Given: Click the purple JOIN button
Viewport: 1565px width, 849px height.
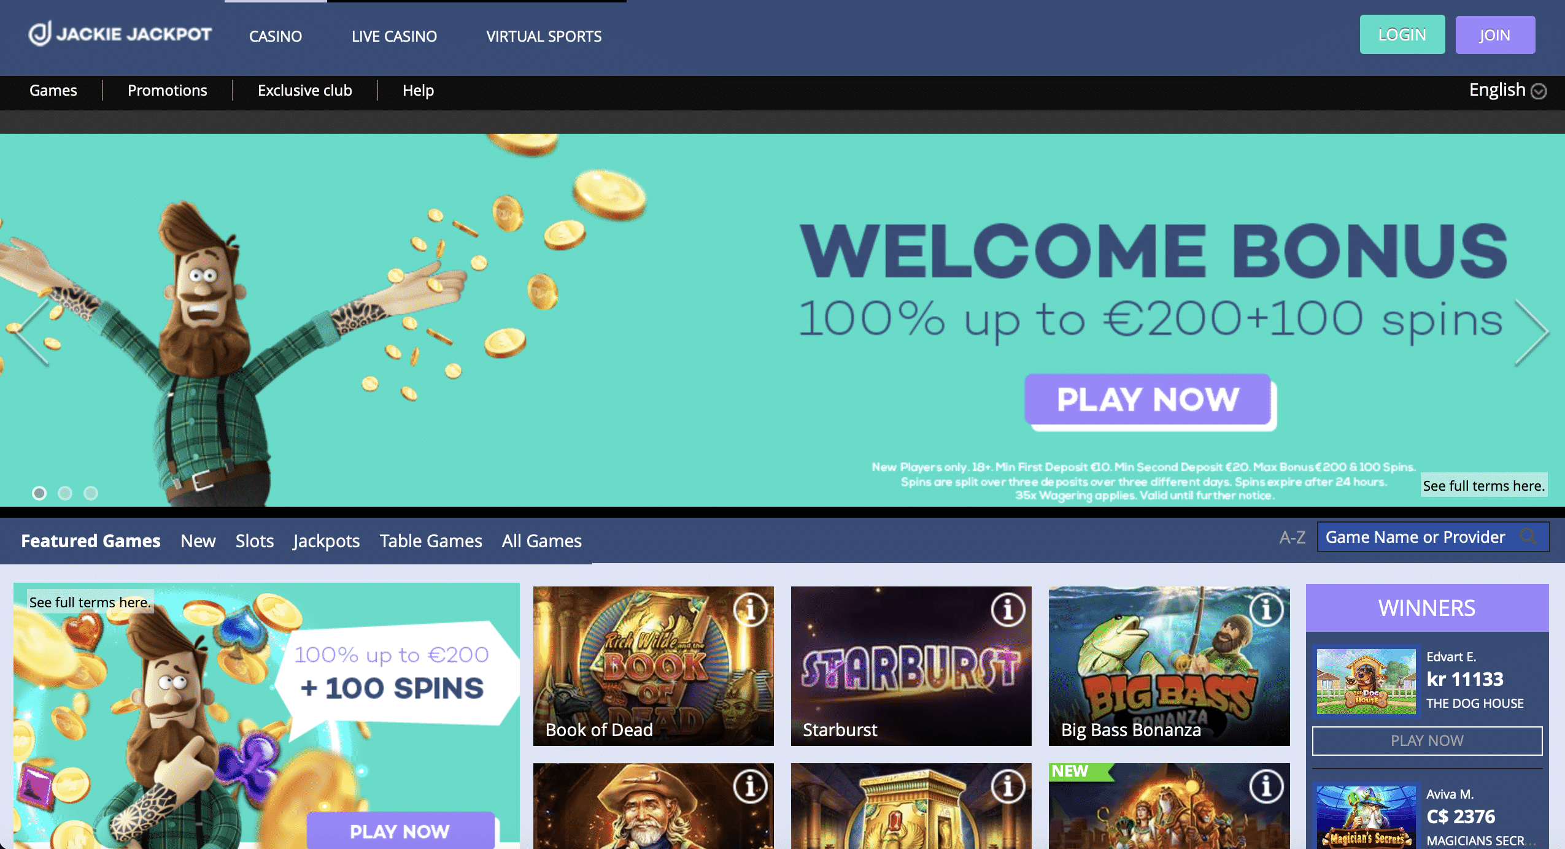Looking at the screenshot, I should [1495, 35].
